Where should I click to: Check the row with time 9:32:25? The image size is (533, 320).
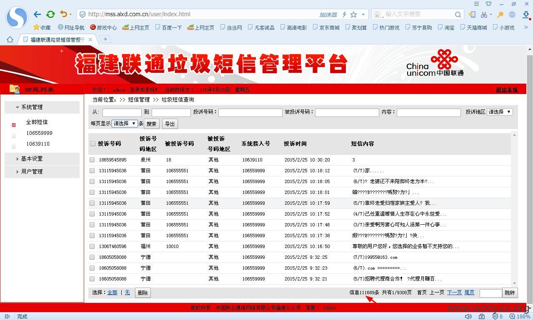click(x=92, y=257)
